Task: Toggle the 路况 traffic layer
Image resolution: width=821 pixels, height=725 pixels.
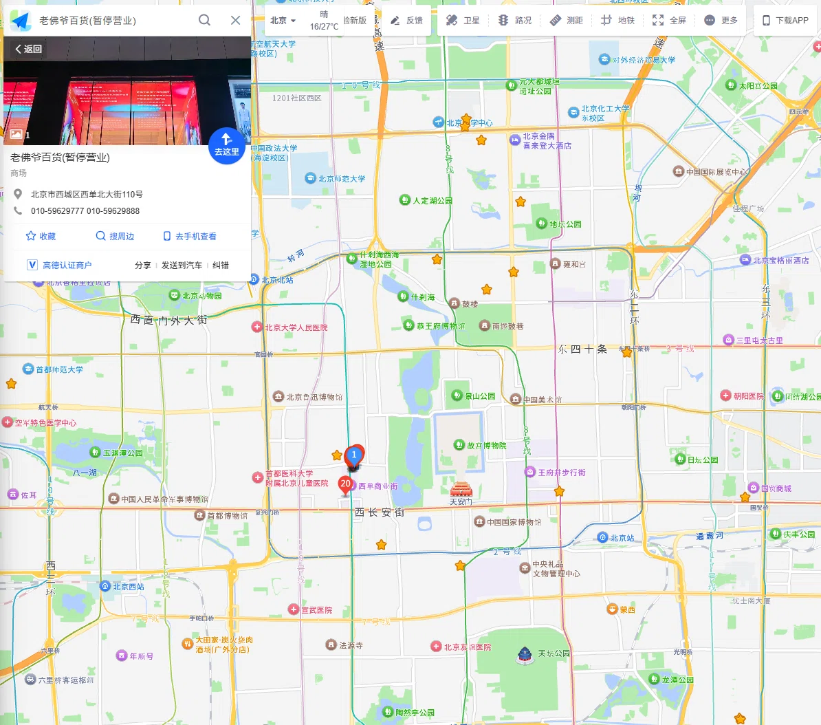Action: coord(515,21)
